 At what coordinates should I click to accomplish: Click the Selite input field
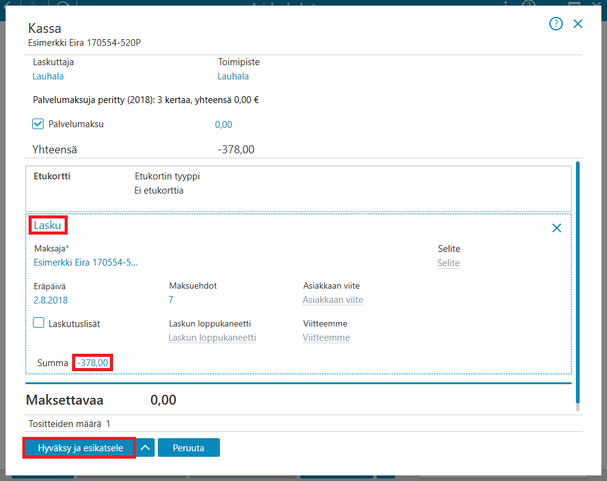coord(449,263)
